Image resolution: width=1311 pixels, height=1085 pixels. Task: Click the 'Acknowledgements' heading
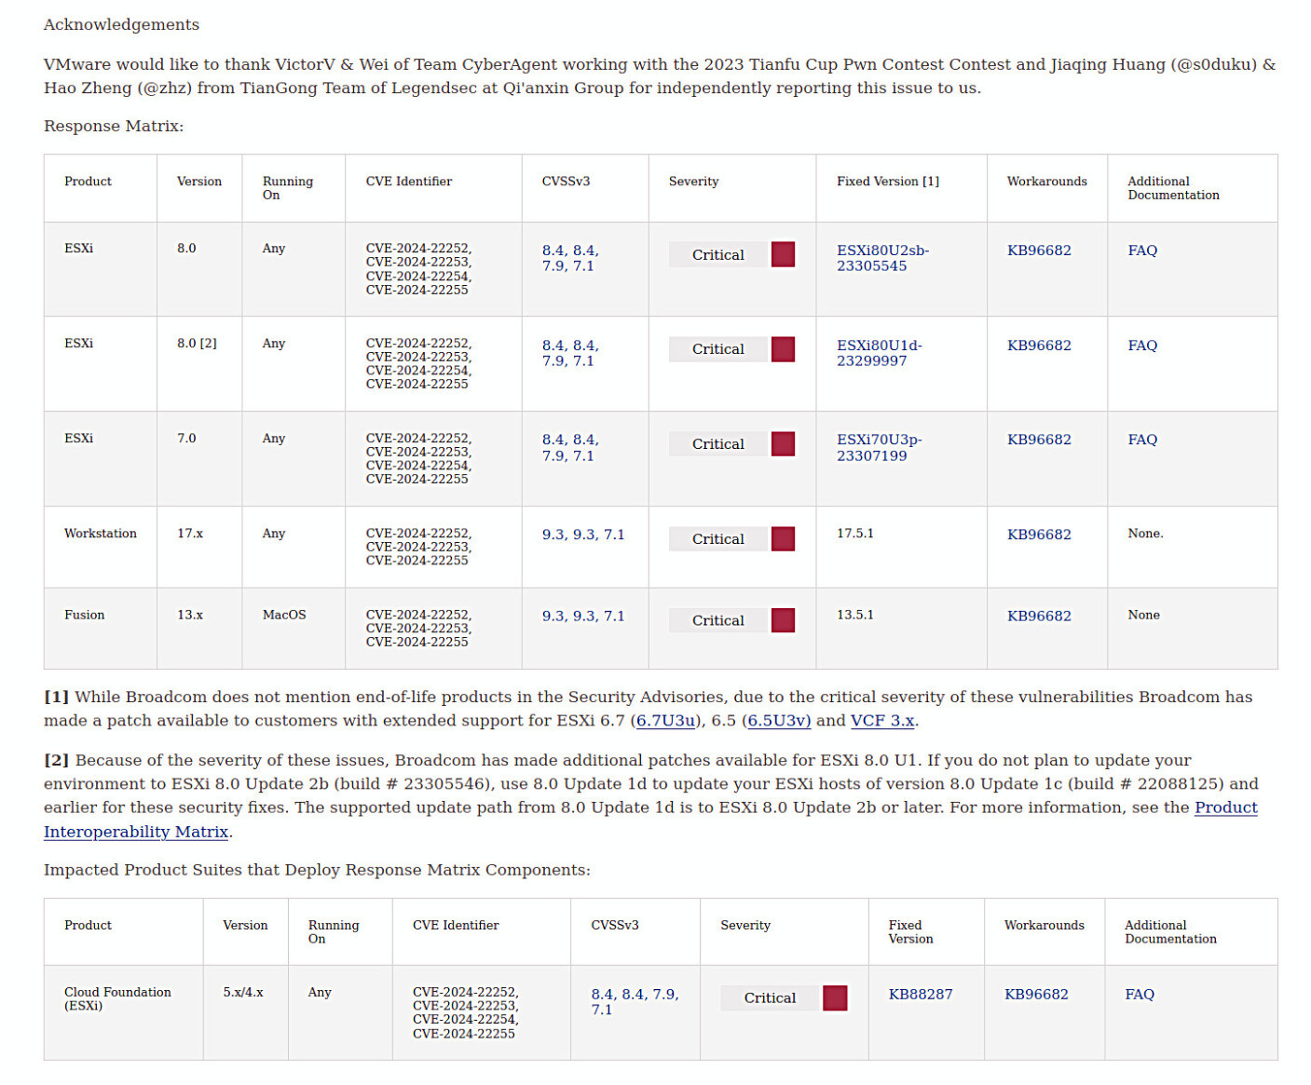(121, 24)
